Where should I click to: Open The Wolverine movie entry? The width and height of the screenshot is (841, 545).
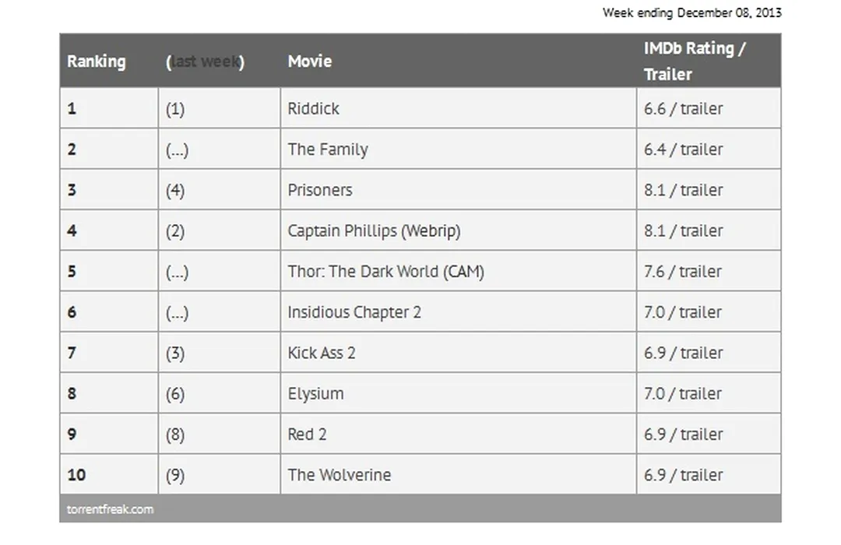[339, 475]
